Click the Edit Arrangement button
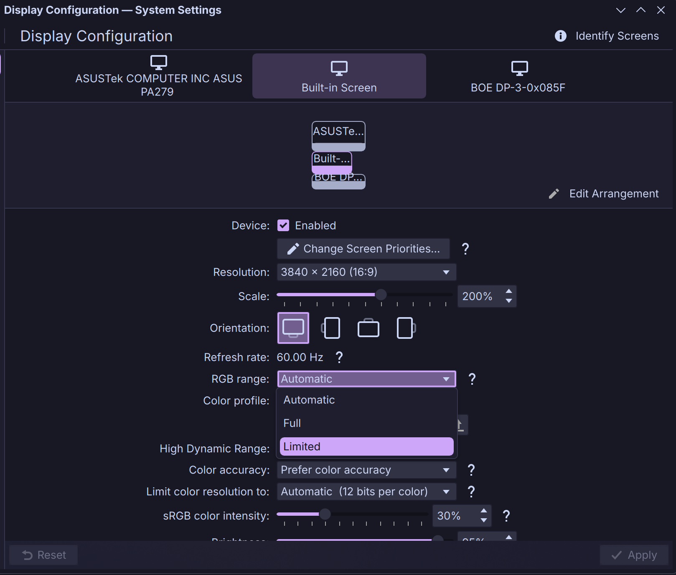 pyautogui.click(x=604, y=194)
